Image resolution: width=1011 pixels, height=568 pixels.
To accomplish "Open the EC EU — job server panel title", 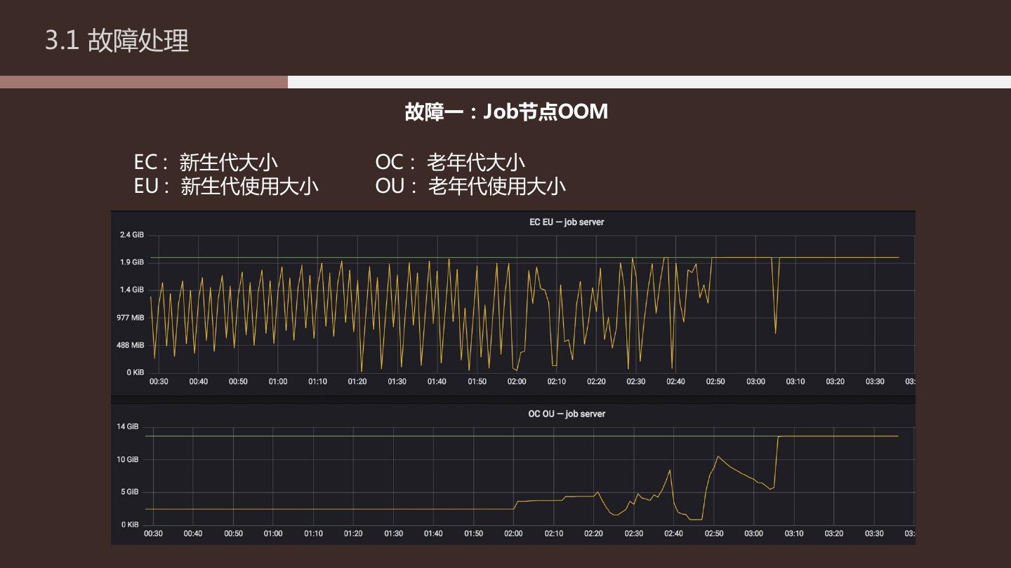I will click(566, 222).
